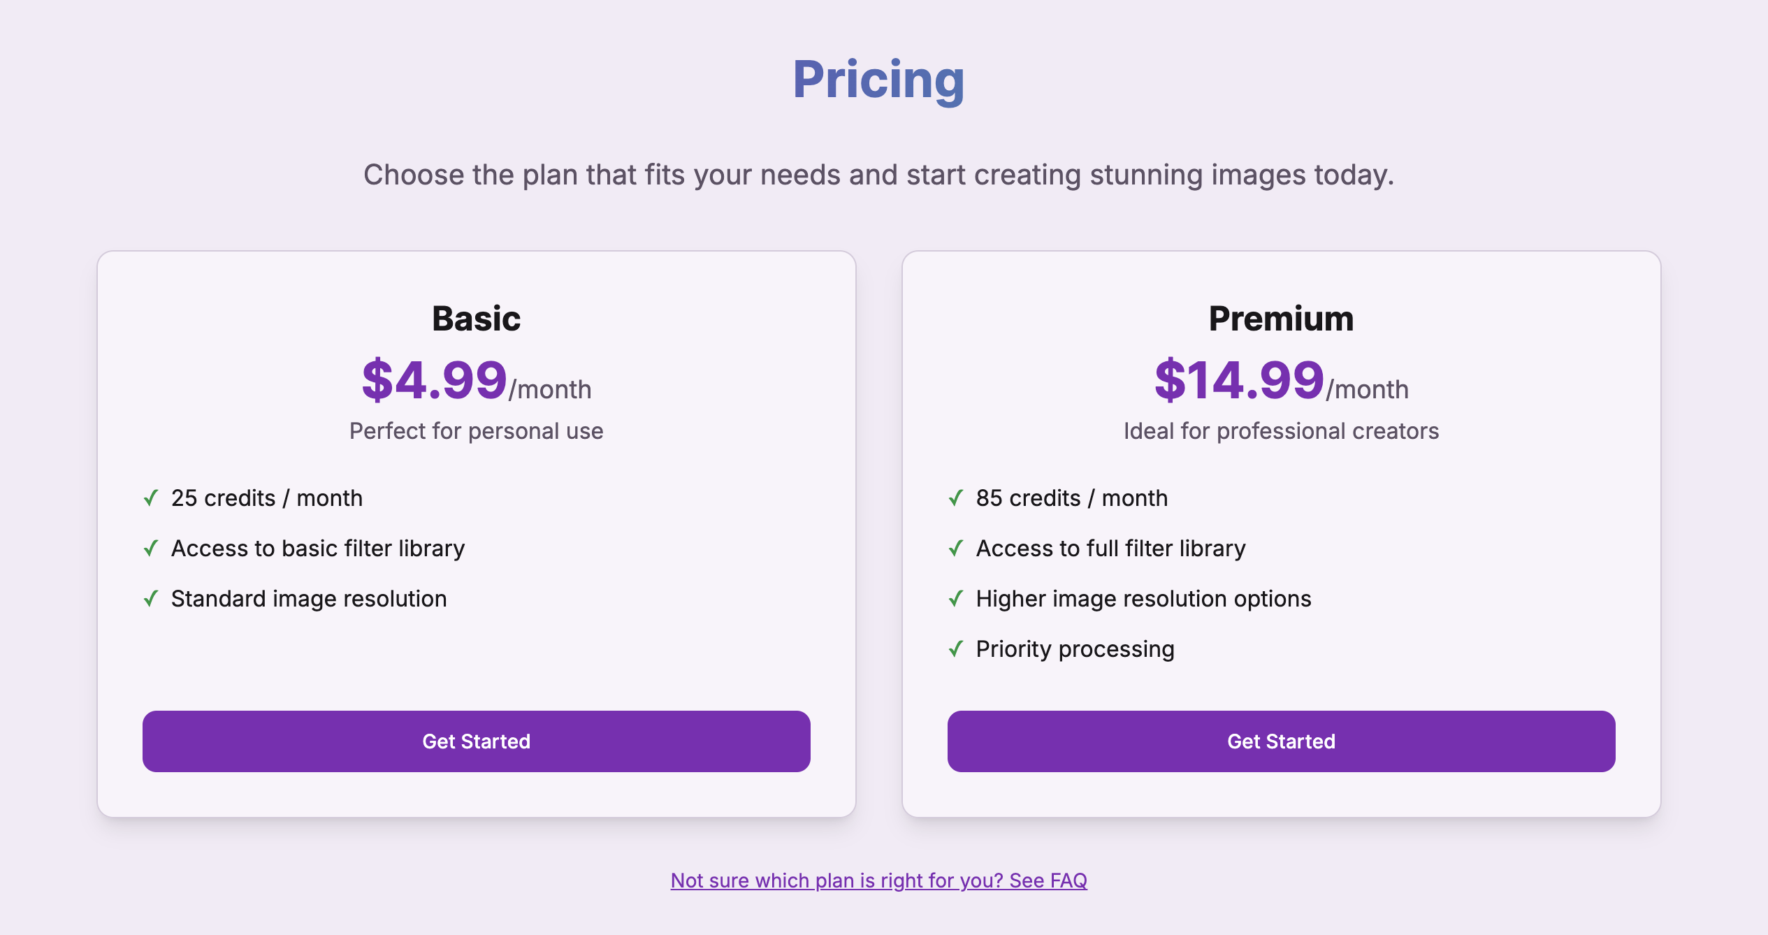The image size is (1768, 935).
Task: Click the Basic plan title
Action: [x=476, y=319]
